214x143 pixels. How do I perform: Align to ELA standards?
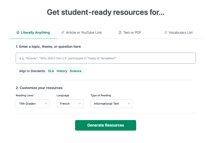[x=51, y=71]
